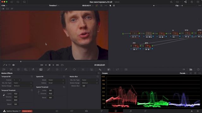The image size is (202, 113).
Task: Toggle Spatial Threshold luma chroma link
Action: (39, 92)
